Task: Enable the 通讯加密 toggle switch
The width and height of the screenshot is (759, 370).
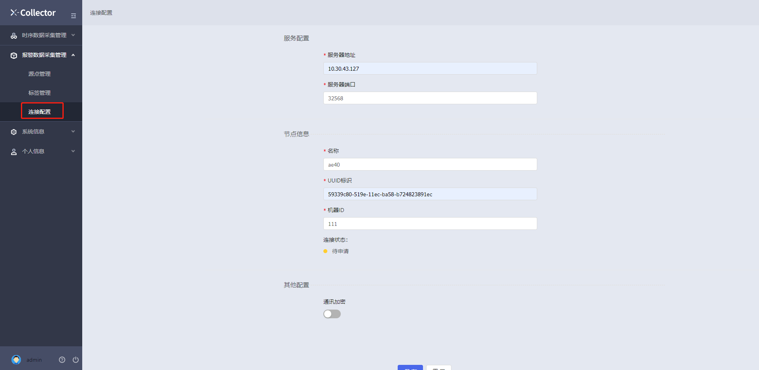Action: (332, 314)
